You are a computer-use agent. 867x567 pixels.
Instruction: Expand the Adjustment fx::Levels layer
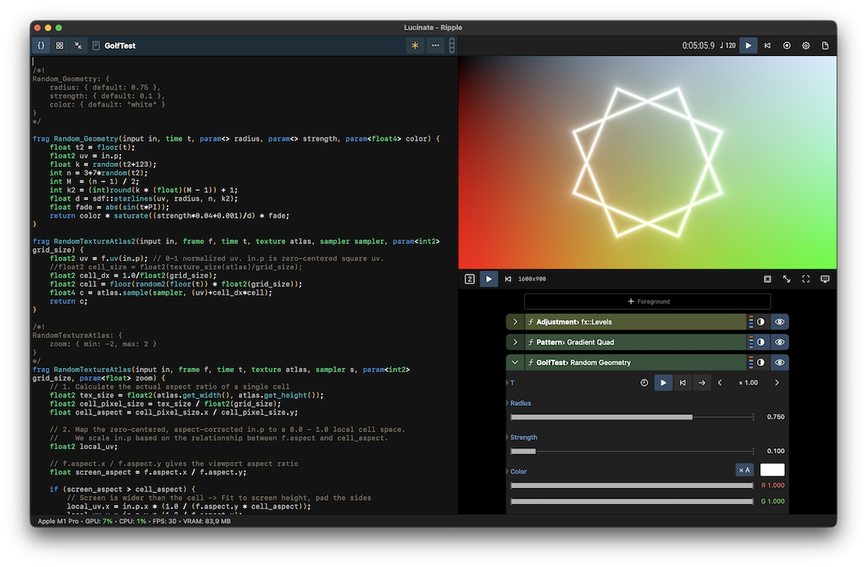coord(516,322)
